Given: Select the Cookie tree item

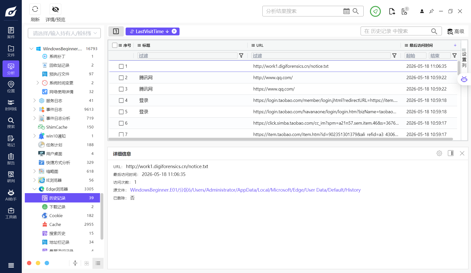Looking at the screenshot, I should (x=62, y=216).
